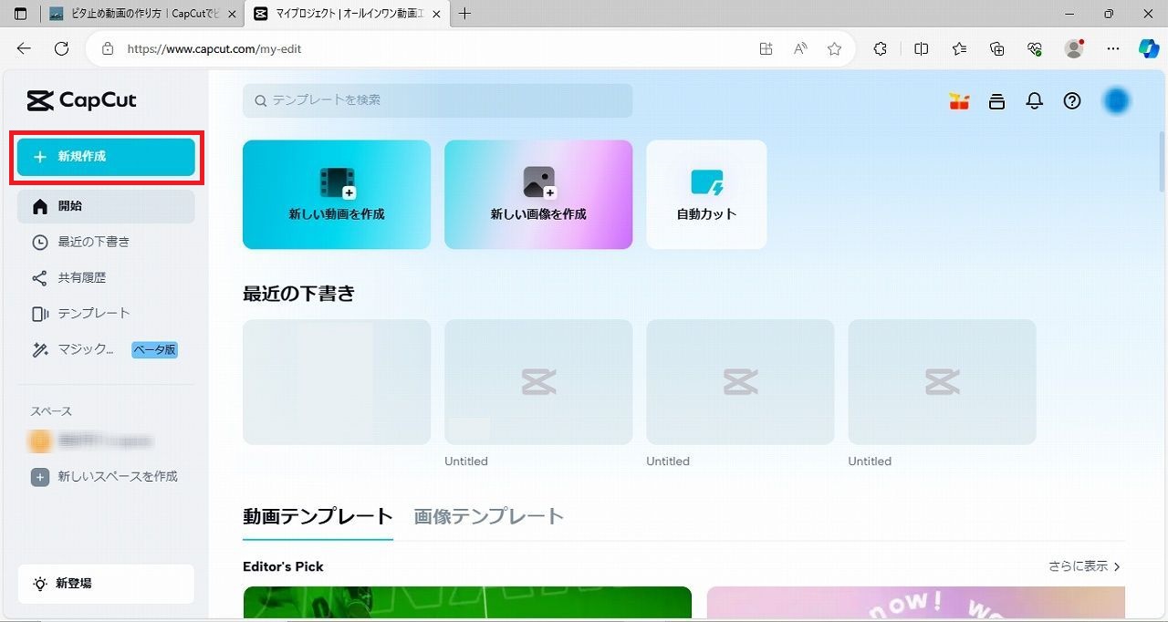Image resolution: width=1168 pixels, height=622 pixels.
Task: Click 新しいスペースを作成
Action: (117, 476)
